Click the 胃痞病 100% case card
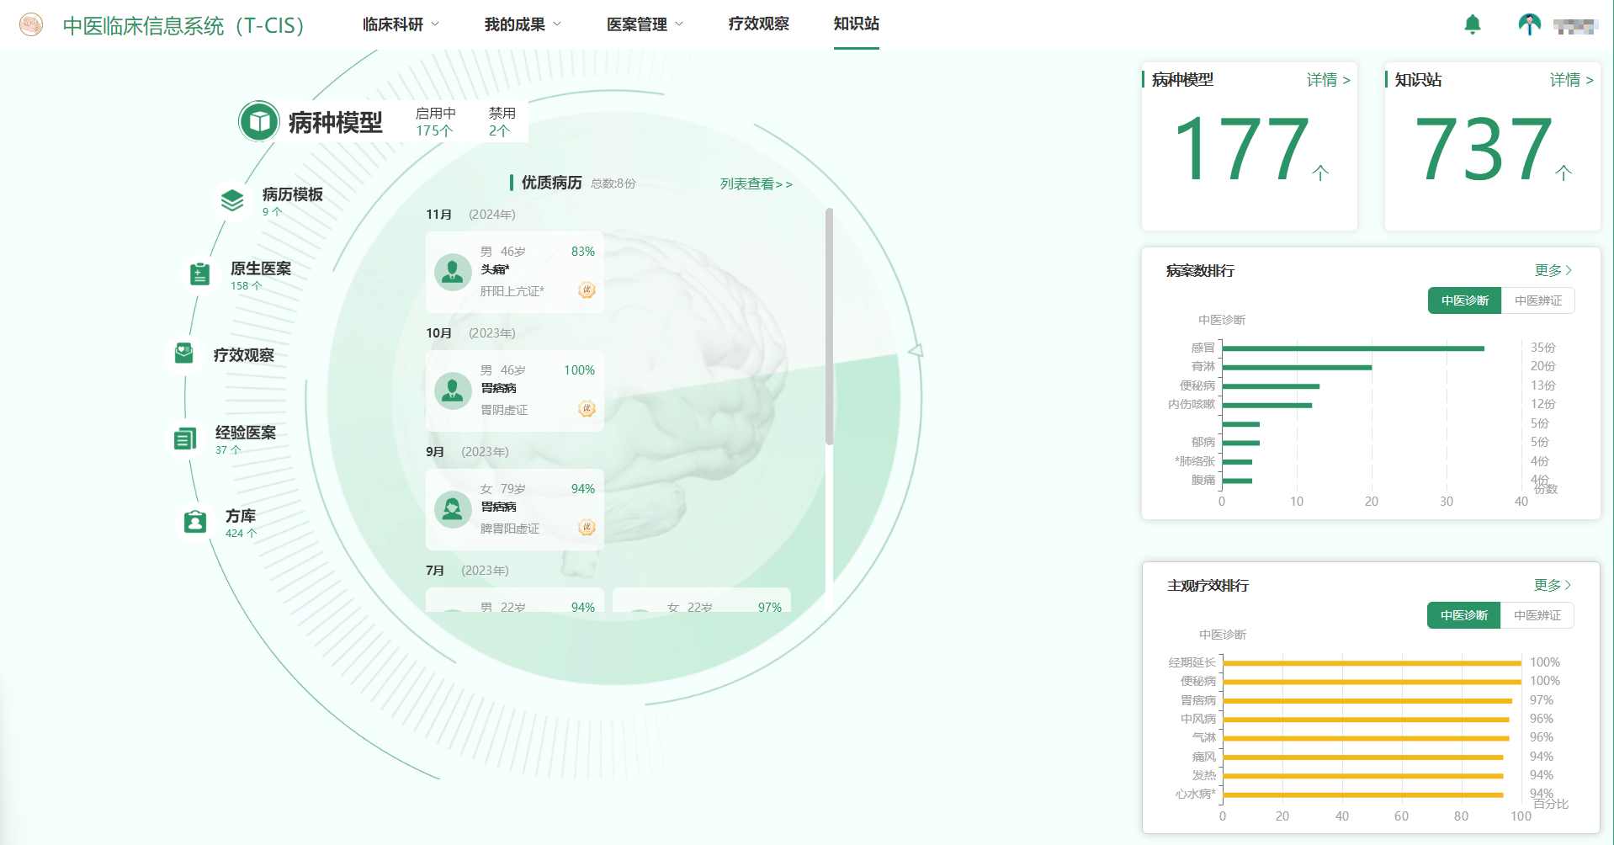This screenshot has width=1614, height=845. [x=514, y=391]
